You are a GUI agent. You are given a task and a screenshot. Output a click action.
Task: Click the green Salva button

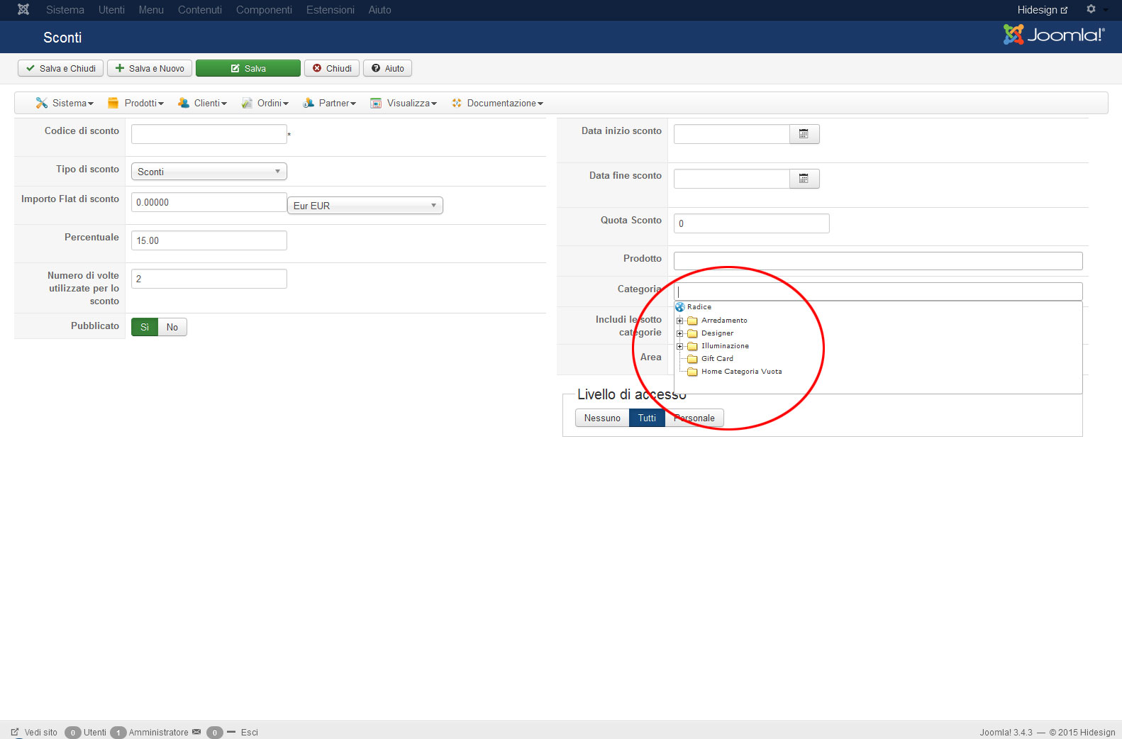pos(248,68)
